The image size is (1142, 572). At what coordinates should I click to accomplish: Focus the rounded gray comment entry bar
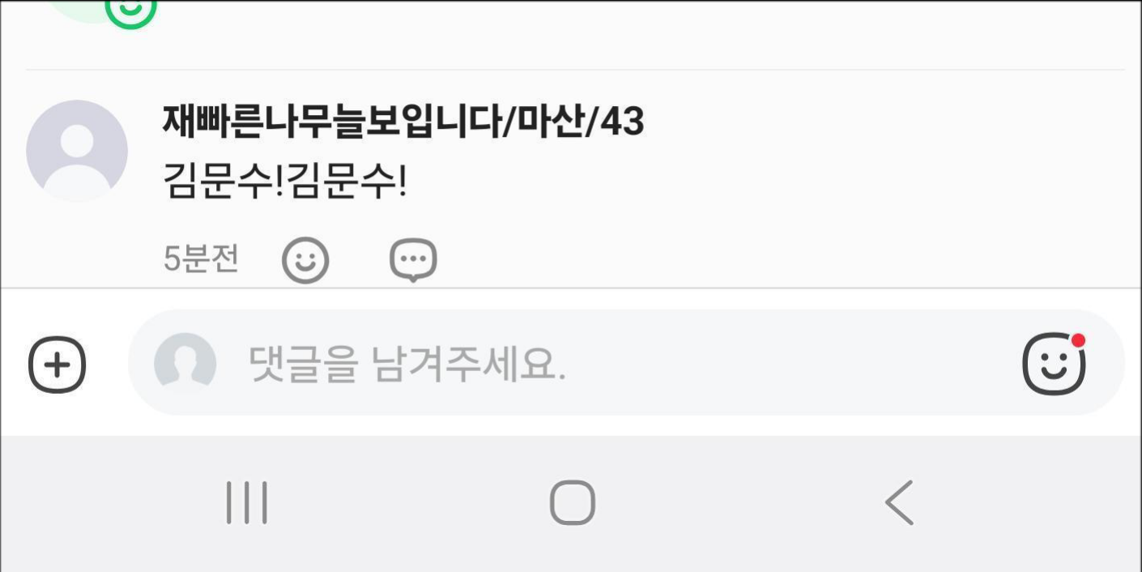(626, 362)
